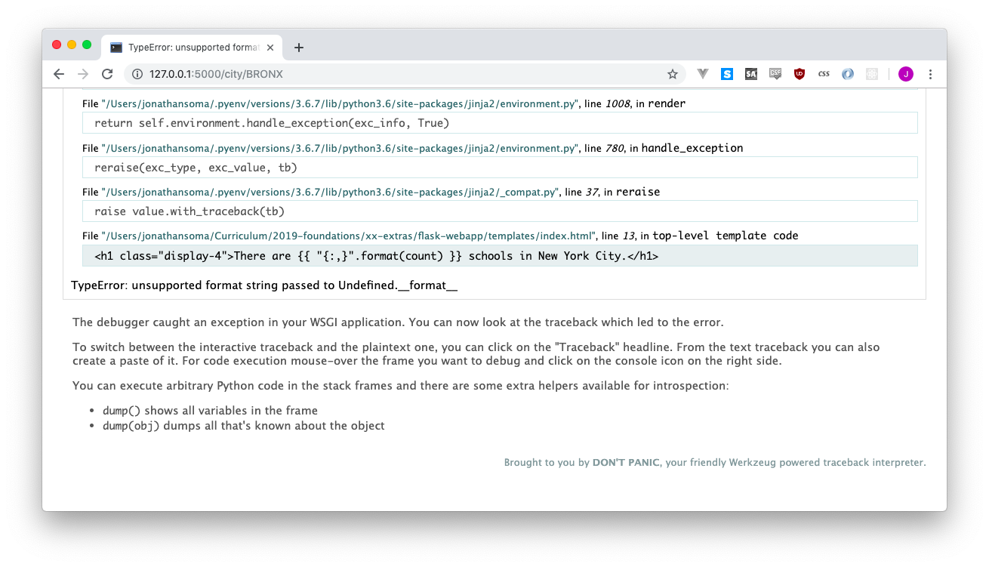Maximize the window with green button

(87, 45)
